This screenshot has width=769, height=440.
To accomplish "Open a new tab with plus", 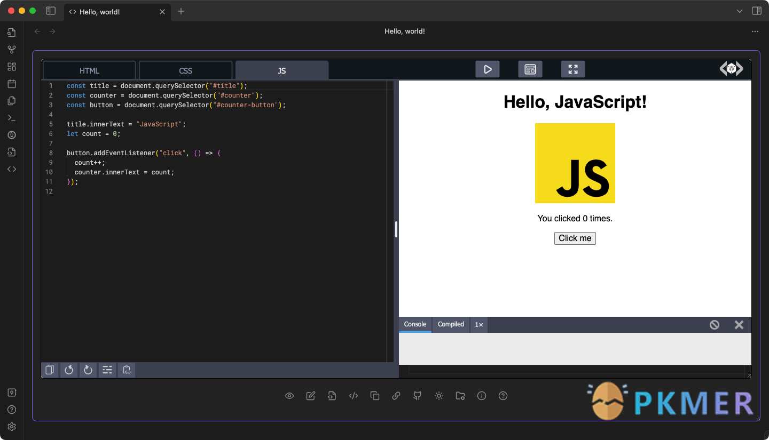I will pyautogui.click(x=181, y=11).
